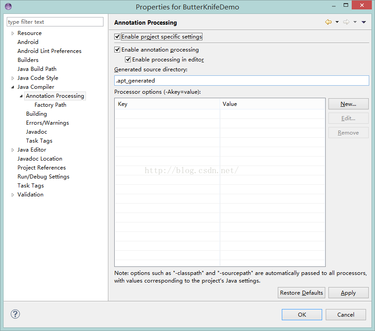Select Android in the tree
375x331 pixels.
28,42
